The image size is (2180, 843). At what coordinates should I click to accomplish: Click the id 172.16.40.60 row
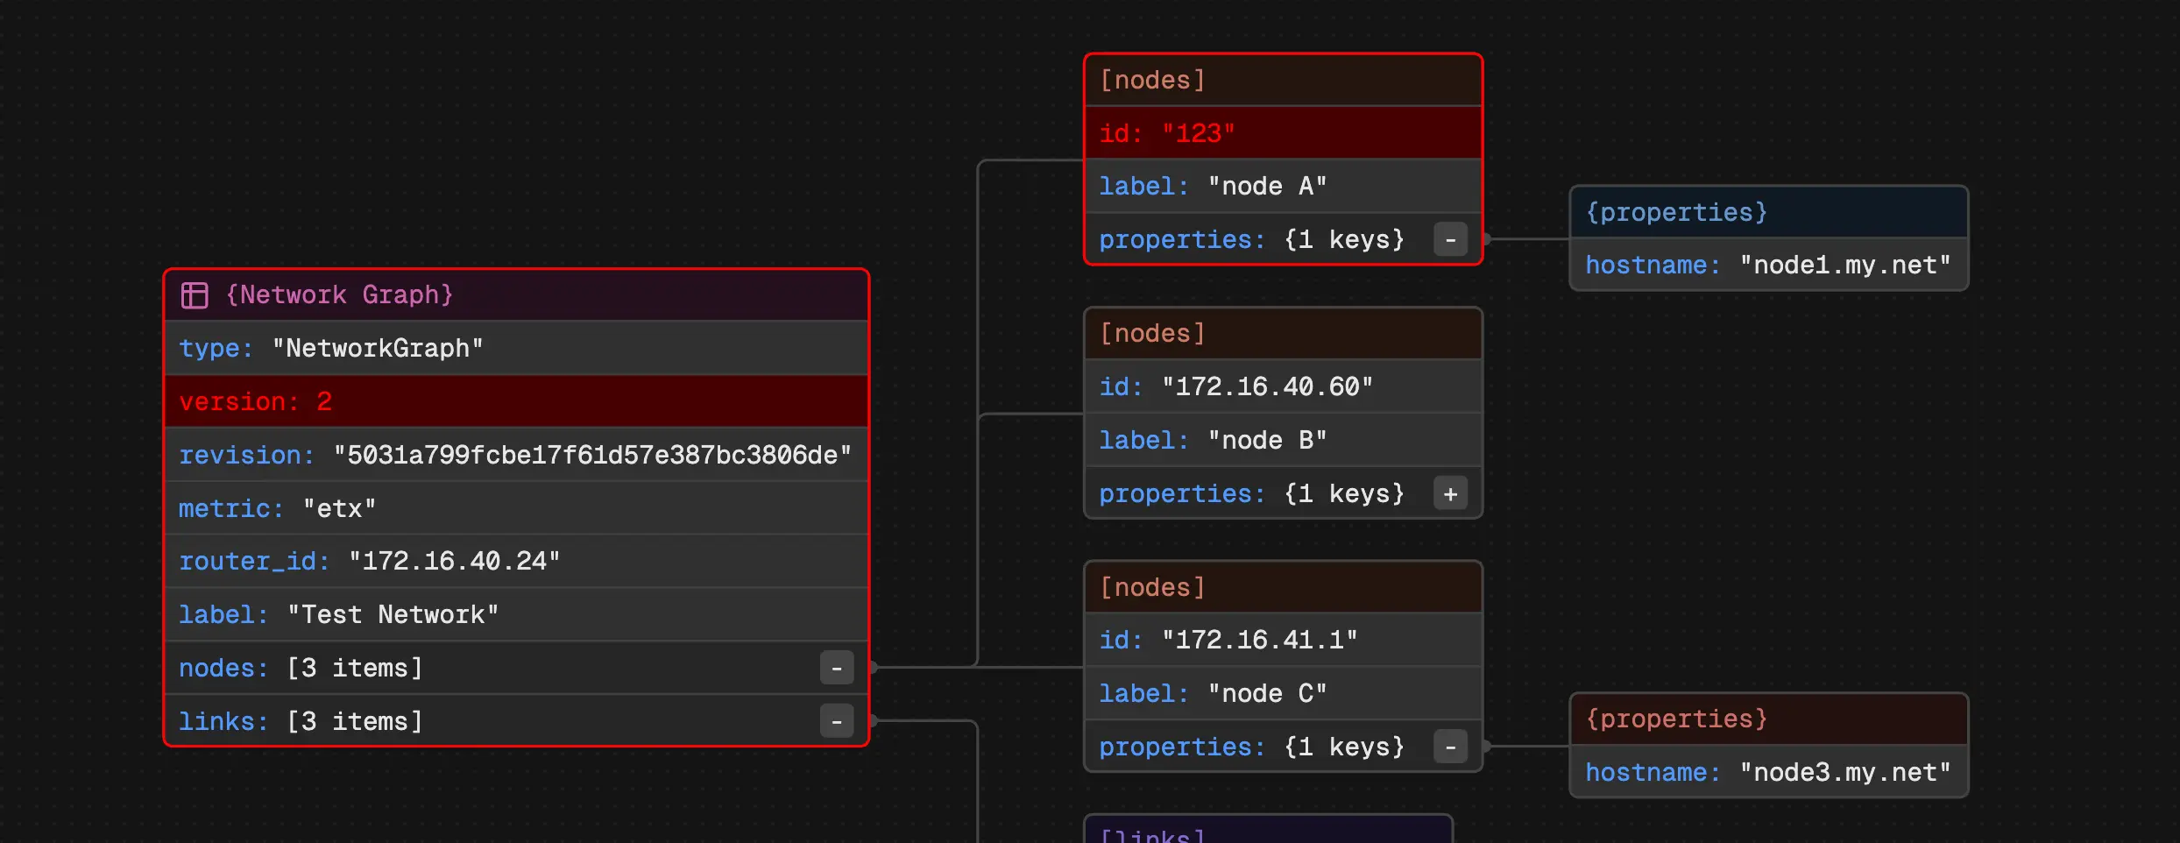coord(1282,387)
